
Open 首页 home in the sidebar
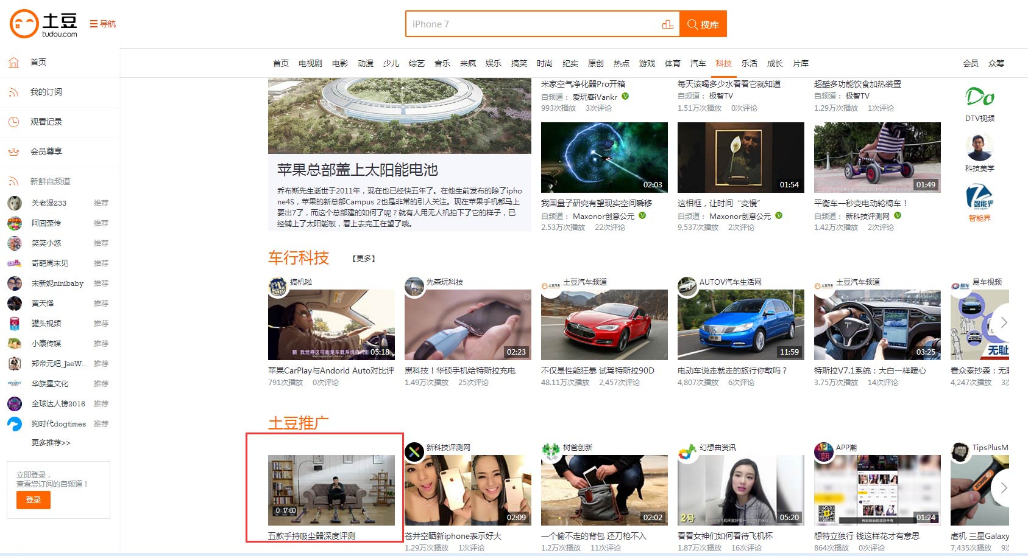38,62
